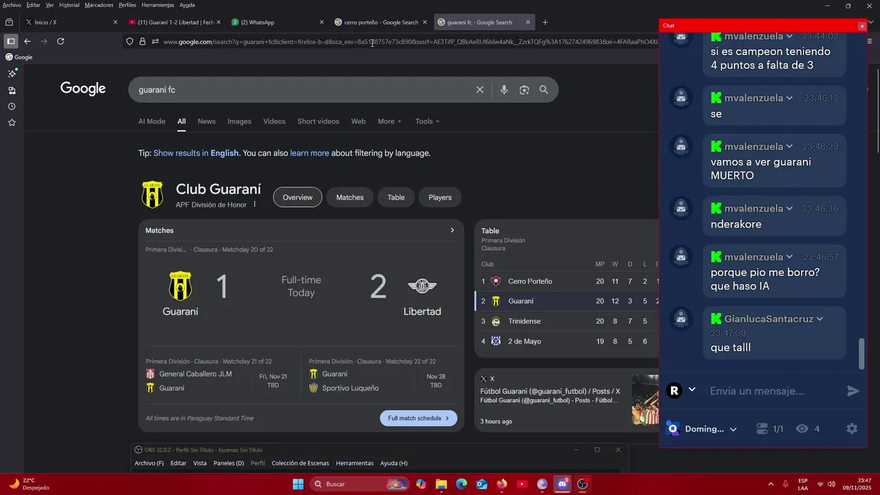The image size is (880, 495).
Task: Clear the Google search box text
Action: pos(480,89)
